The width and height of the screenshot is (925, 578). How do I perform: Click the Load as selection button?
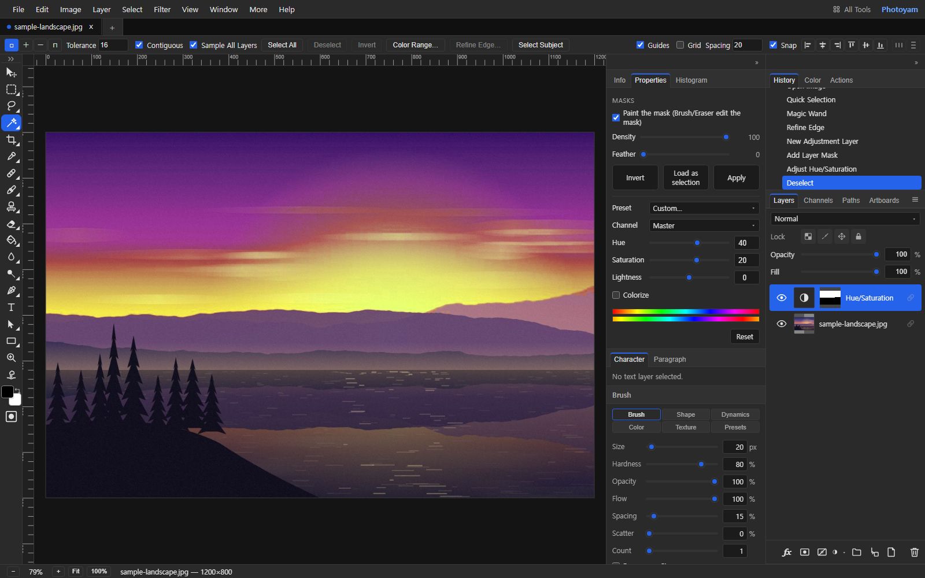click(x=686, y=178)
